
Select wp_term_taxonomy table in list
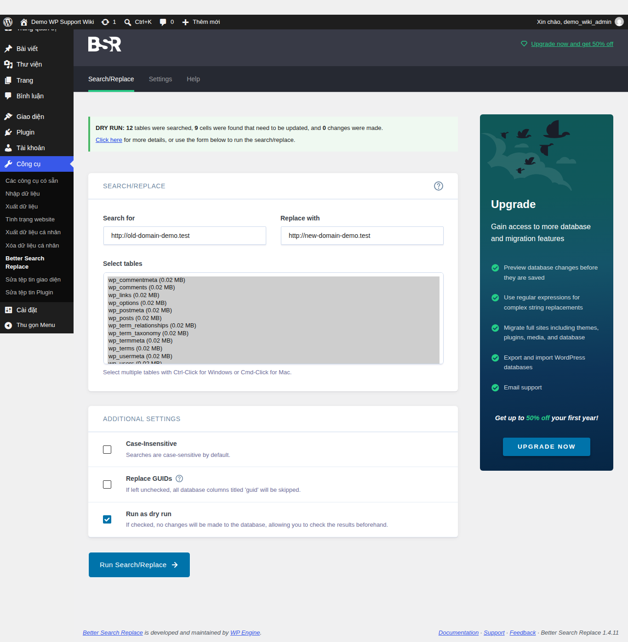(274, 333)
